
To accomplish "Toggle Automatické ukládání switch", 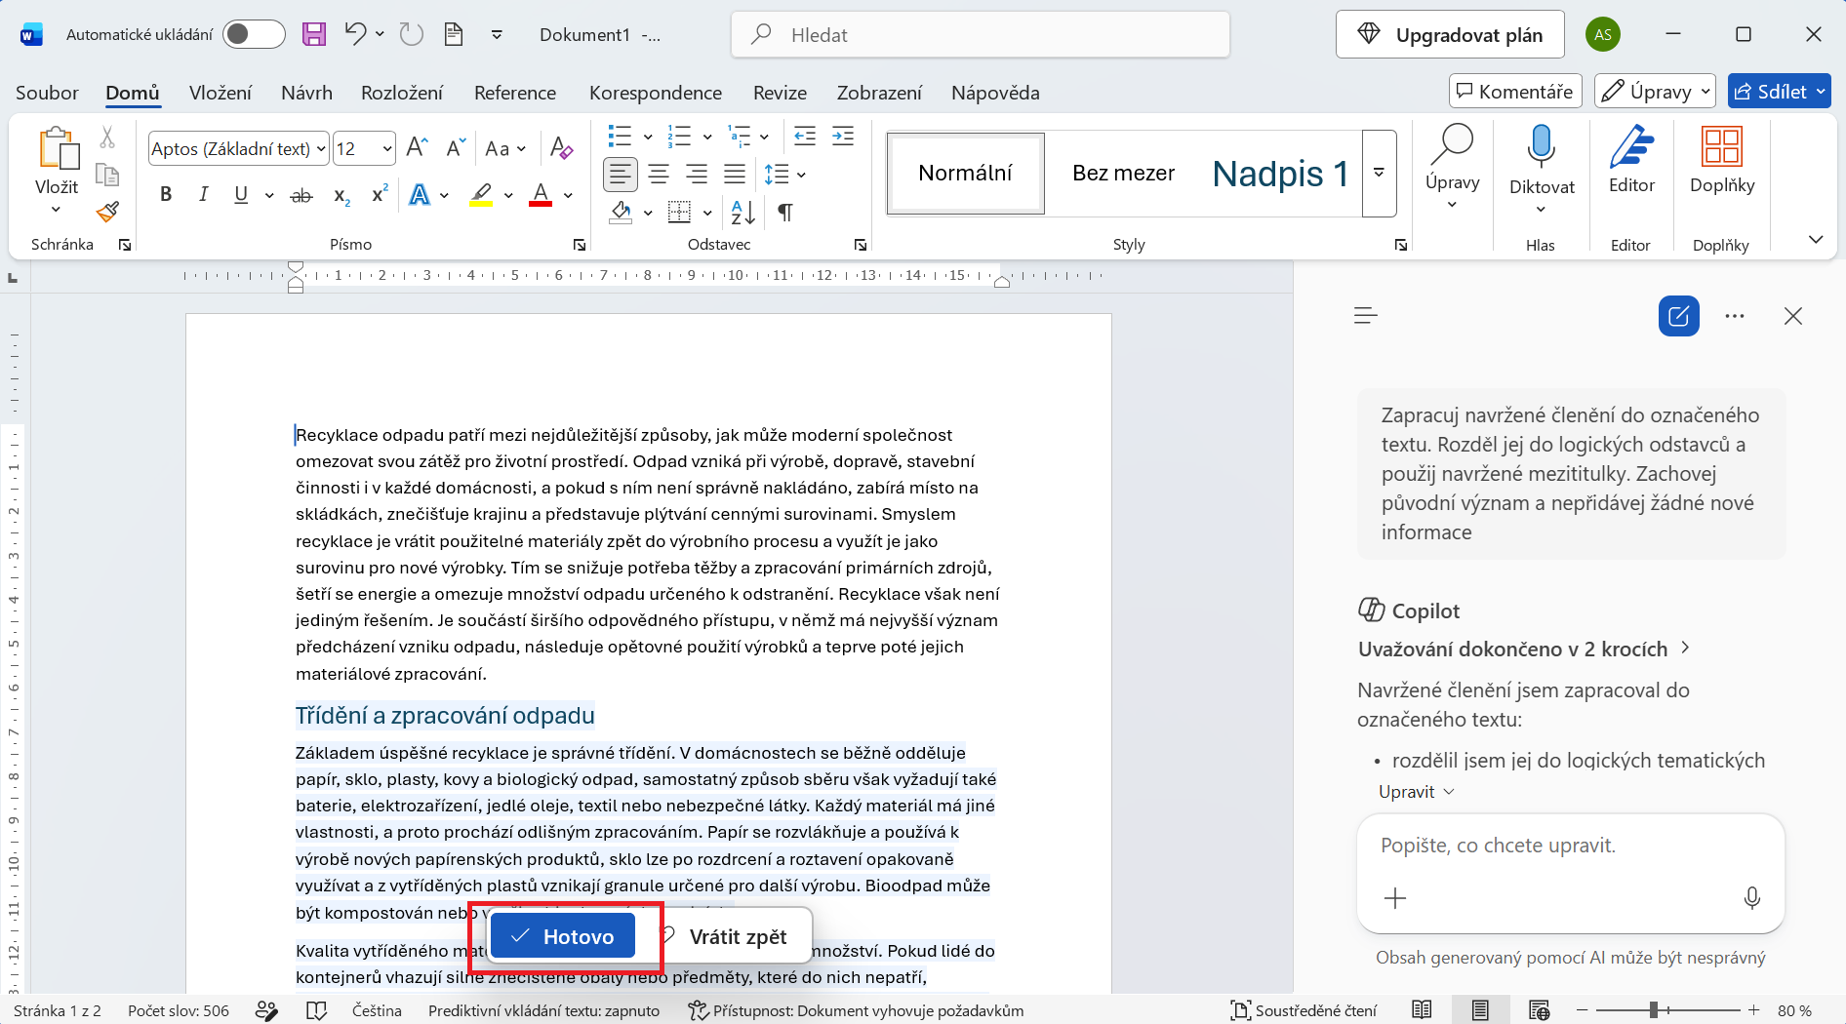I will click(x=253, y=34).
